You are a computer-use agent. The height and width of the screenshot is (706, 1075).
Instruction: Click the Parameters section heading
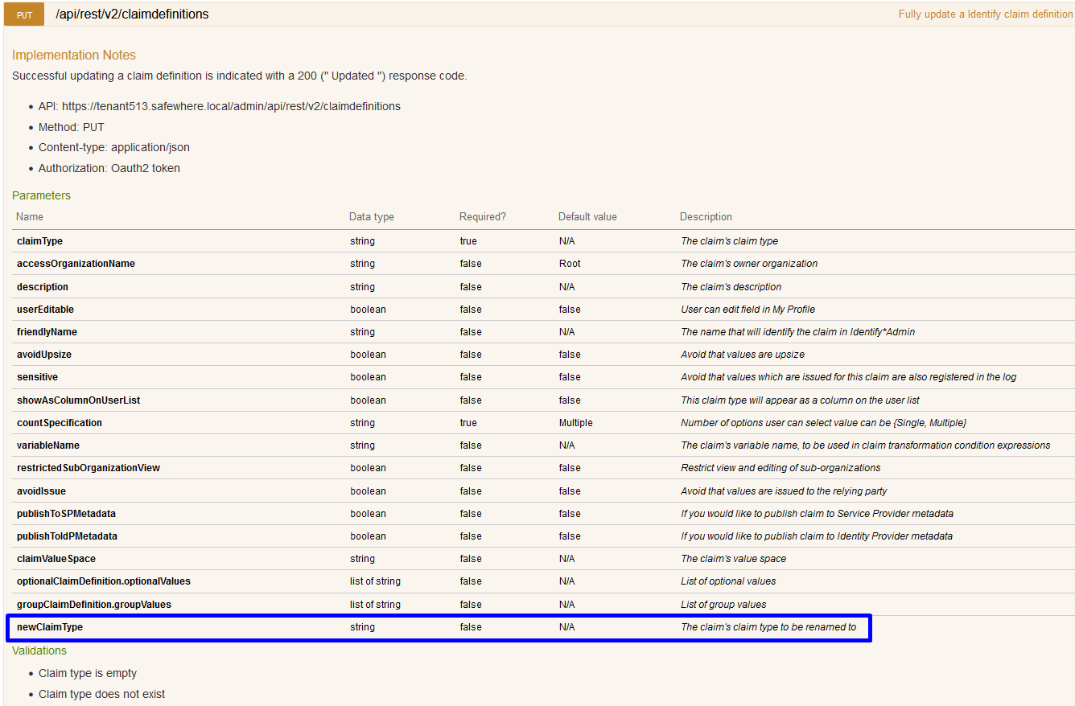41,195
